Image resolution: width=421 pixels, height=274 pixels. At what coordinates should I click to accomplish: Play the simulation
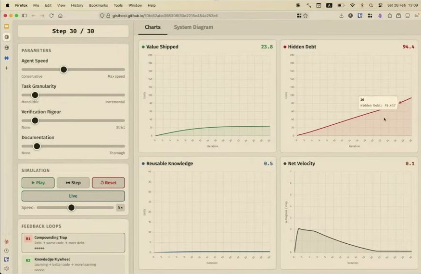click(38, 183)
